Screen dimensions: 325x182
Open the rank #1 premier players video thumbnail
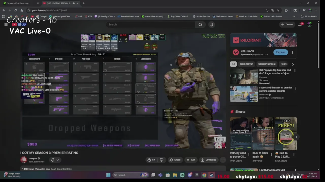click(244, 94)
